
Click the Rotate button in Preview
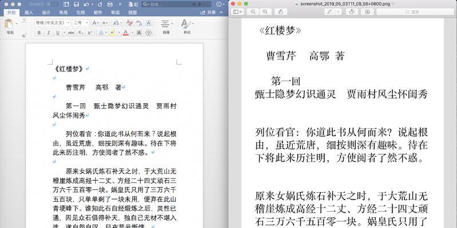tap(352, 11)
